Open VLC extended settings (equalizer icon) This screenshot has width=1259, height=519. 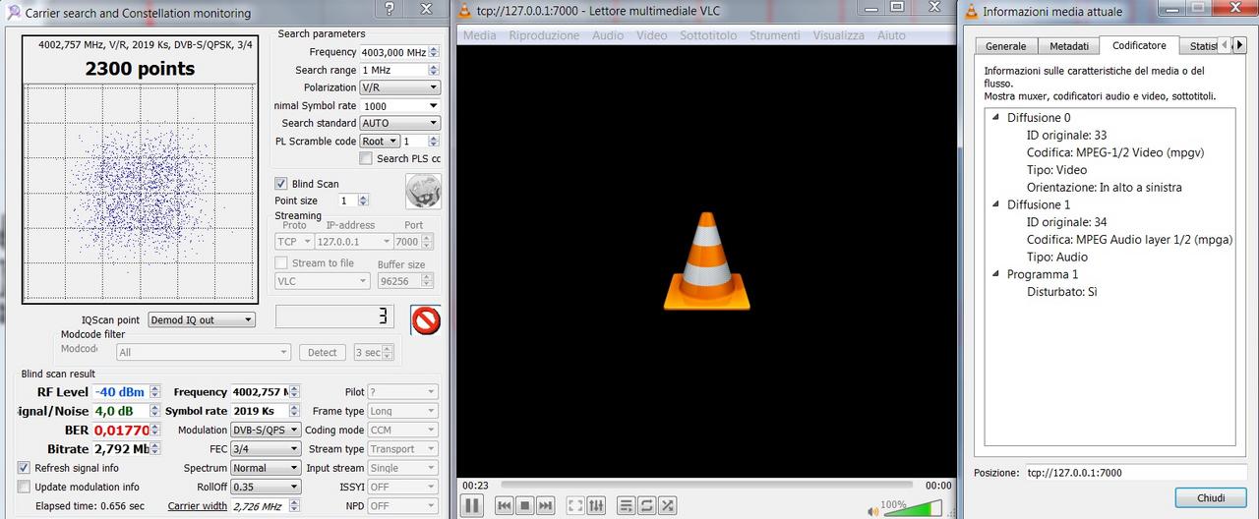(x=596, y=505)
